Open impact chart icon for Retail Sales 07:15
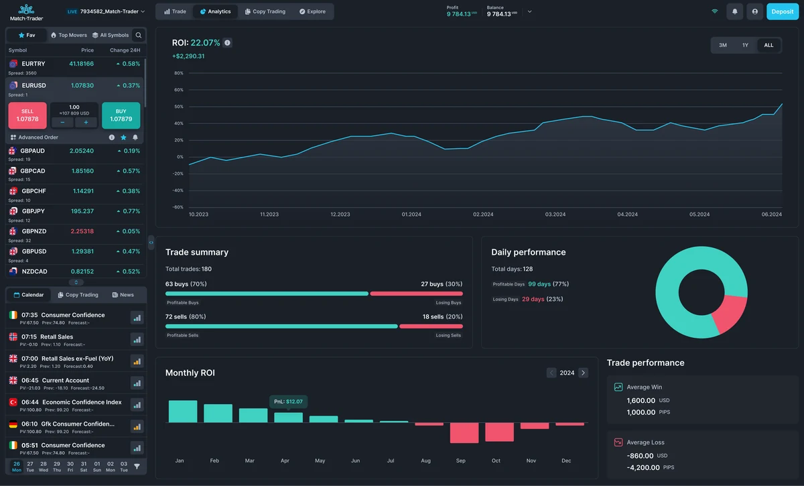This screenshot has width=804, height=486. [137, 340]
